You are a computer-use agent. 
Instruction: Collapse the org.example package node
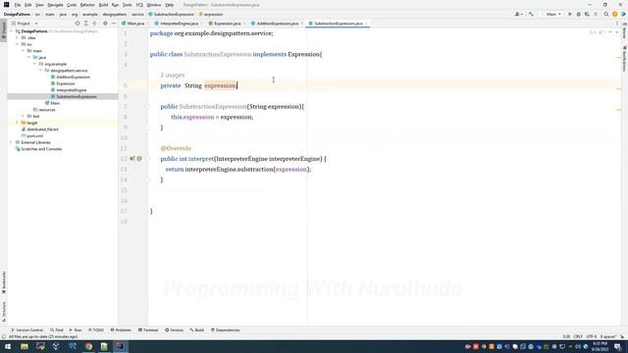point(35,64)
